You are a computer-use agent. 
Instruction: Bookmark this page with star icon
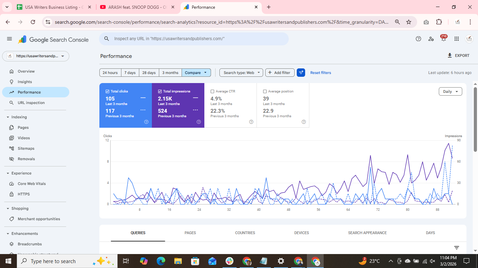coord(409,22)
